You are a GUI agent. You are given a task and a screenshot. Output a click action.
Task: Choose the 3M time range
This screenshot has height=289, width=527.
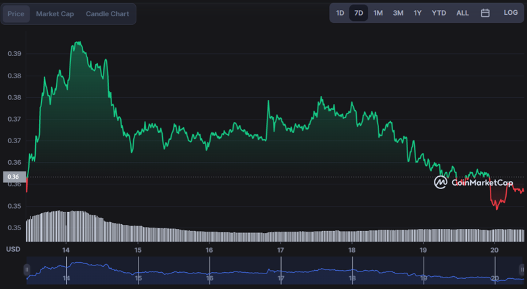[x=398, y=13]
